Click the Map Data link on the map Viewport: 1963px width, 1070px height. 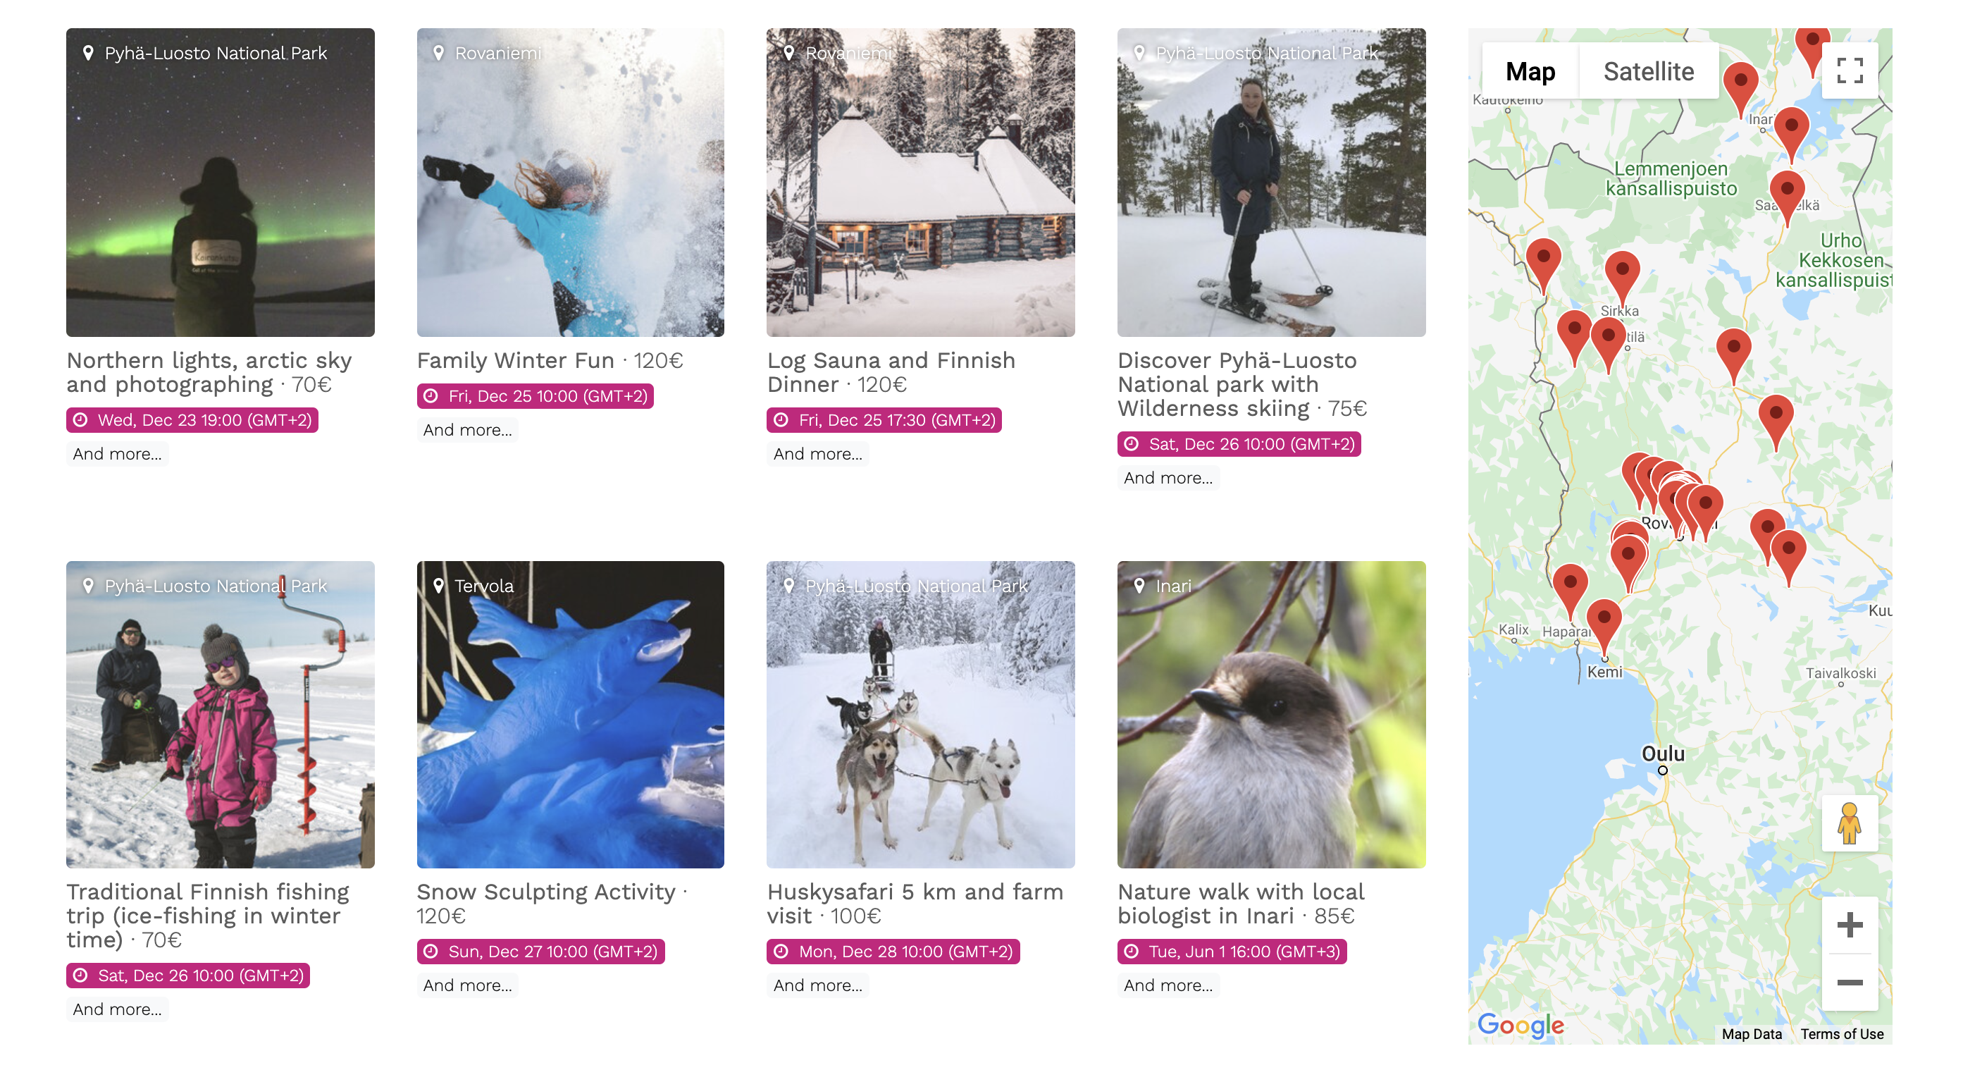pos(1751,1033)
